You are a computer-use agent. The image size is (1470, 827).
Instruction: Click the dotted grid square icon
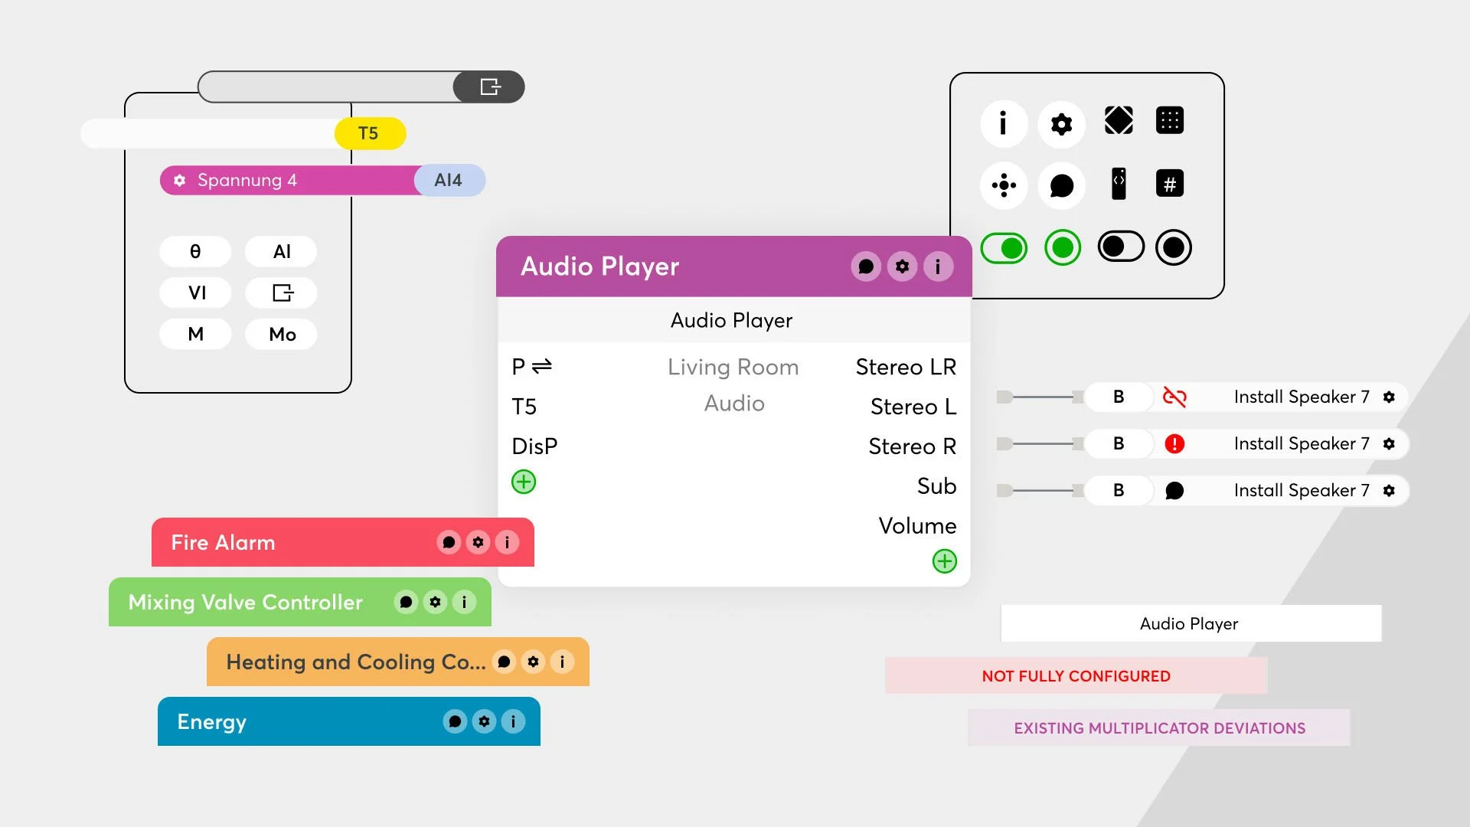(1169, 121)
